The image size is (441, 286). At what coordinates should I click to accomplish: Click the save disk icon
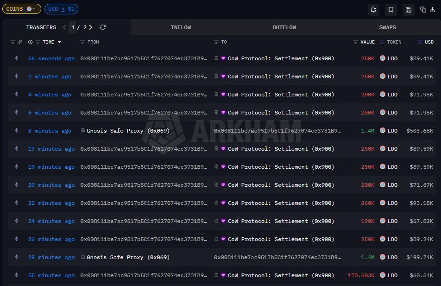[x=409, y=10]
